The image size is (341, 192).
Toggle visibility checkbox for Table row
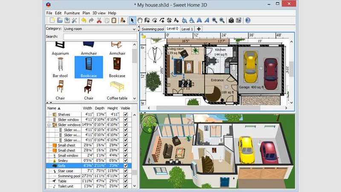pos(125,181)
